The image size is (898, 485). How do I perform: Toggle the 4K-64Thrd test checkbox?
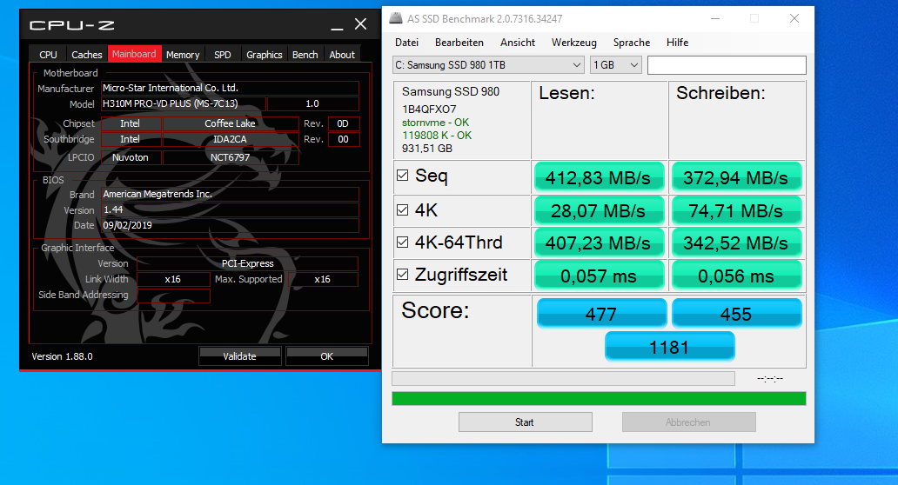(403, 242)
